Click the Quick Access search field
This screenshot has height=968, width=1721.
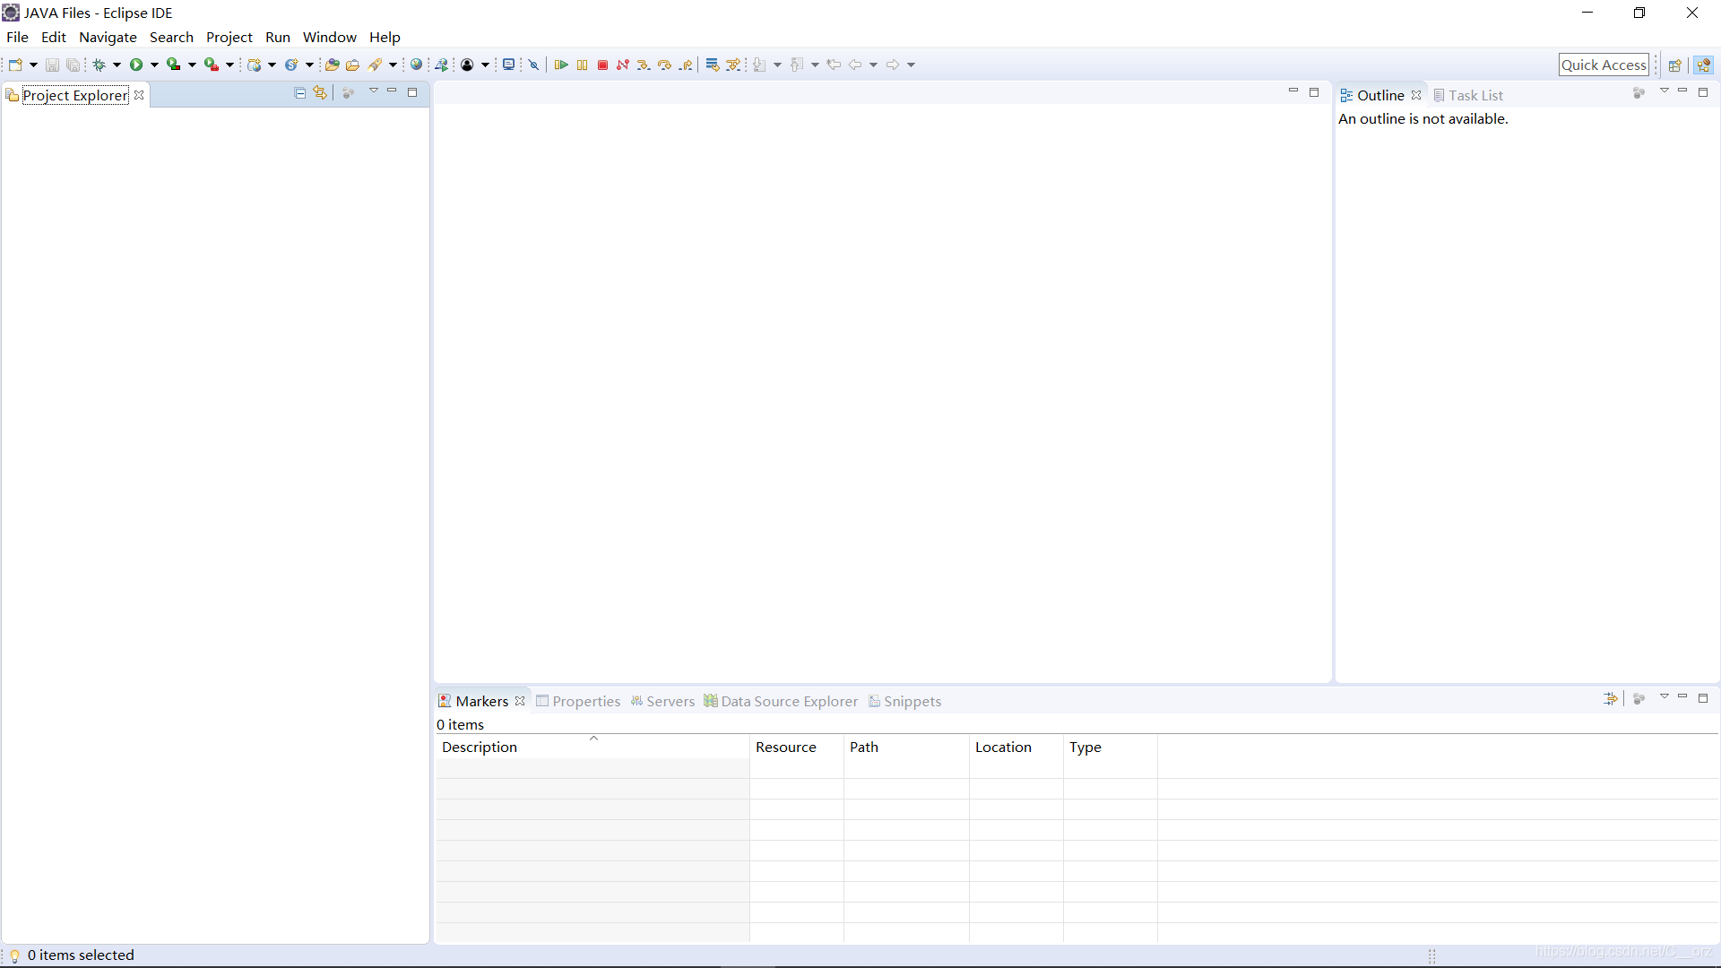pyautogui.click(x=1604, y=65)
